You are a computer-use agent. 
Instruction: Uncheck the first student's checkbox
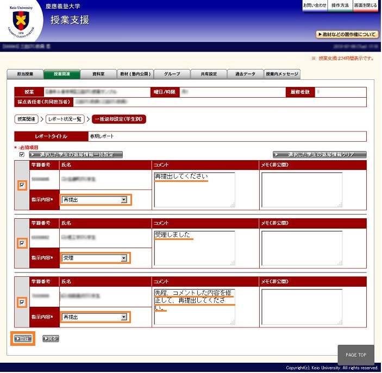[x=22, y=185]
